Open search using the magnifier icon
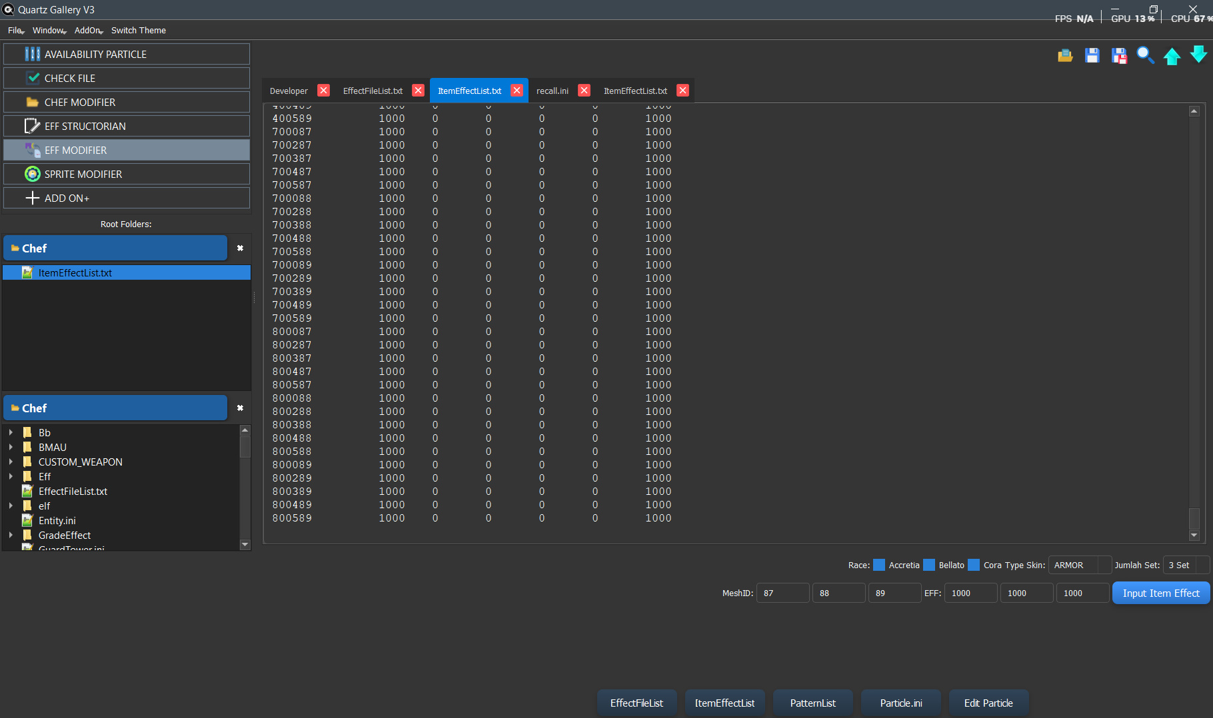The width and height of the screenshot is (1213, 718). pyautogui.click(x=1146, y=56)
